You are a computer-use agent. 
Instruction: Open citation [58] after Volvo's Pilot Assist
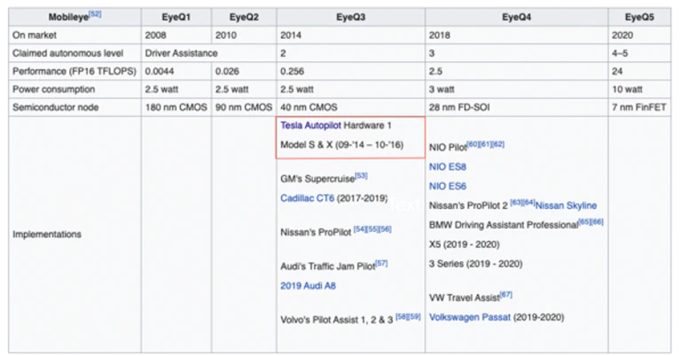click(402, 316)
